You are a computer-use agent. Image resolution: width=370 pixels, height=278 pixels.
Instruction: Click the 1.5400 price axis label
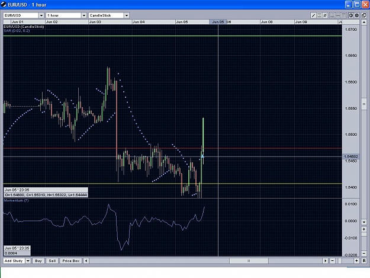pyautogui.click(x=351, y=187)
